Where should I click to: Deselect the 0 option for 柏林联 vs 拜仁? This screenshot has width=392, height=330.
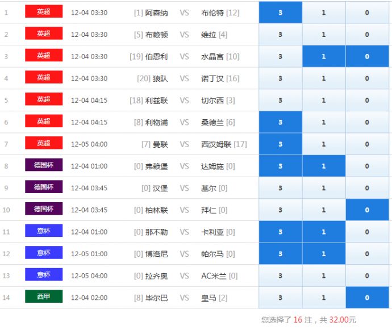pyautogui.click(x=367, y=210)
